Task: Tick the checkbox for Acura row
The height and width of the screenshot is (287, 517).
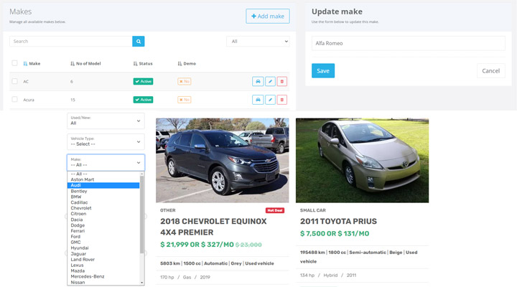Action: tap(14, 99)
